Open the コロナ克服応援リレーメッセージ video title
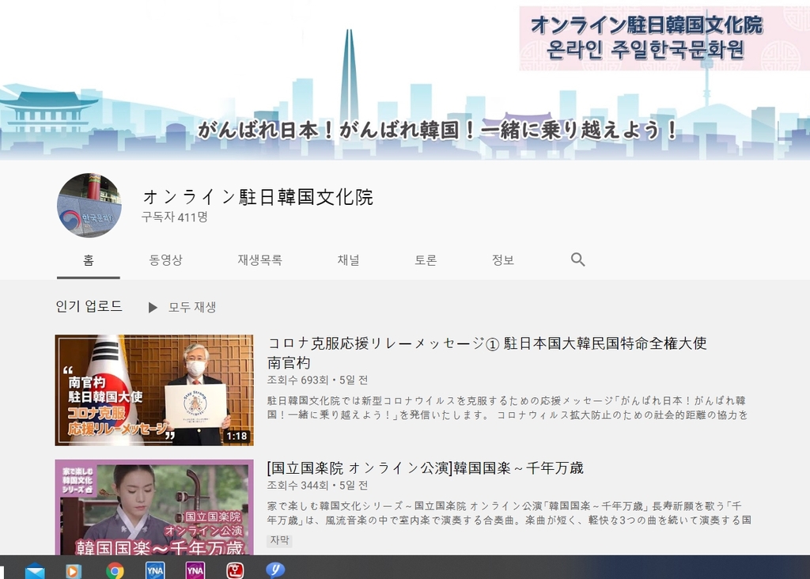 point(486,344)
